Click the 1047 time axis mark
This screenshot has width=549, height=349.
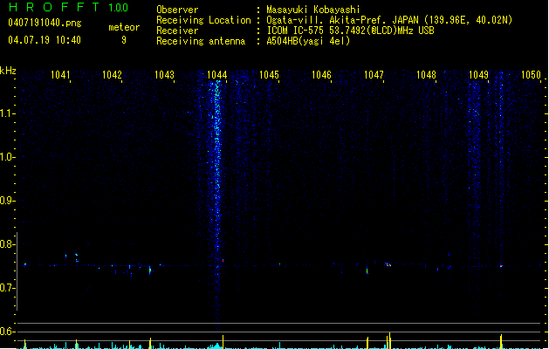coord(374,75)
